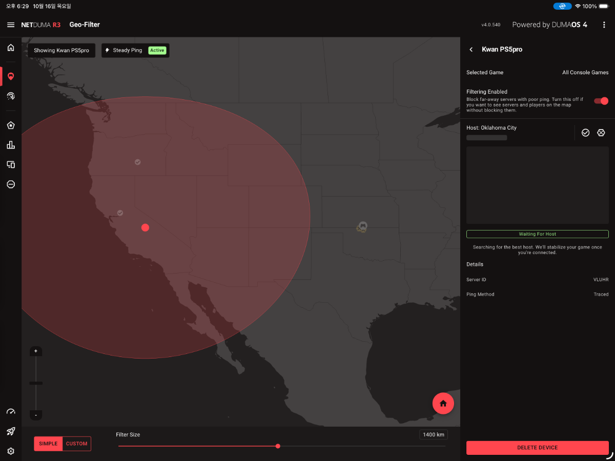
Task: Open the three-dot overflow menu
Action: click(x=604, y=25)
